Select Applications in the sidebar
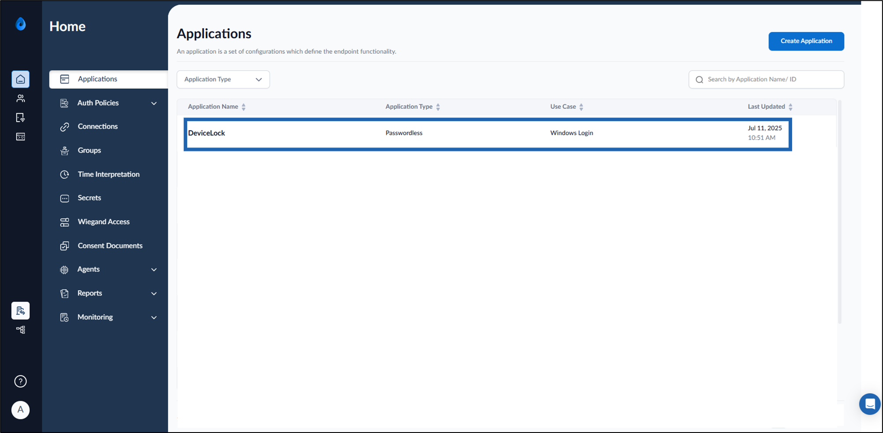The height and width of the screenshot is (433, 883). (x=108, y=79)
